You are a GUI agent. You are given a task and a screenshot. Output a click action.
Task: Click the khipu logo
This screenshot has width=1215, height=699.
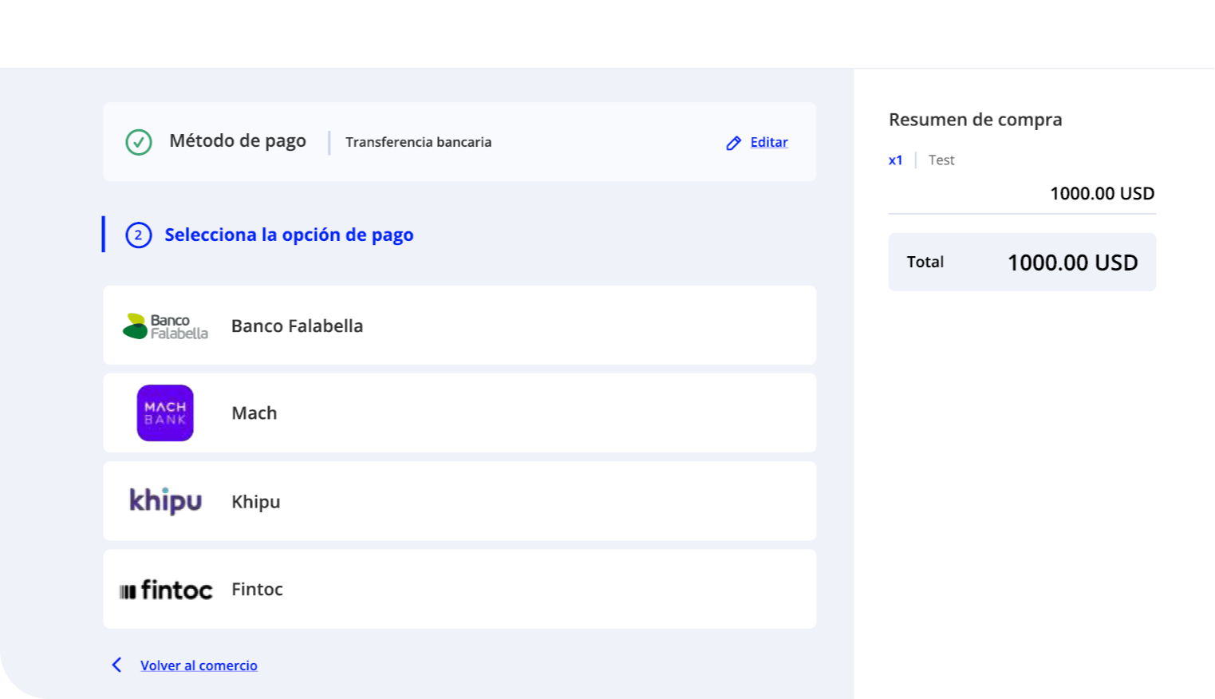[x=166, y=501]
